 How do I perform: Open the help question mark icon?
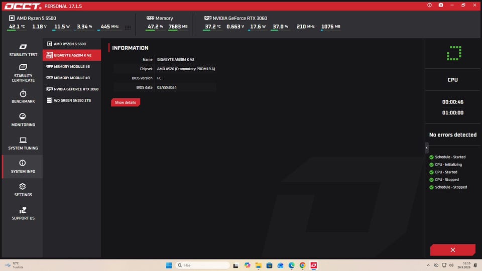click(x=429, y=5)
